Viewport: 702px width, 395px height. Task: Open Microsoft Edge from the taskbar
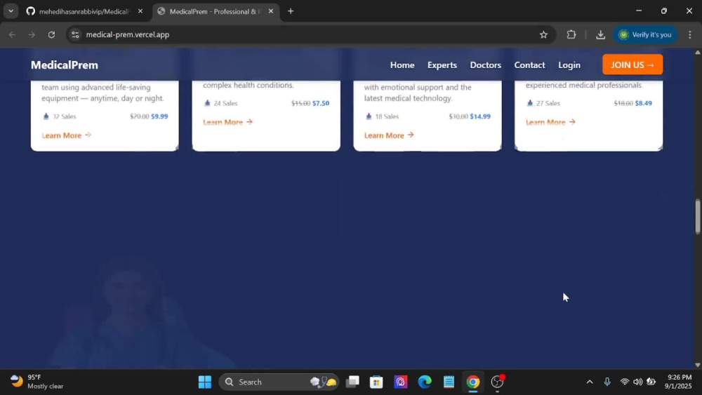pos(425,382)
